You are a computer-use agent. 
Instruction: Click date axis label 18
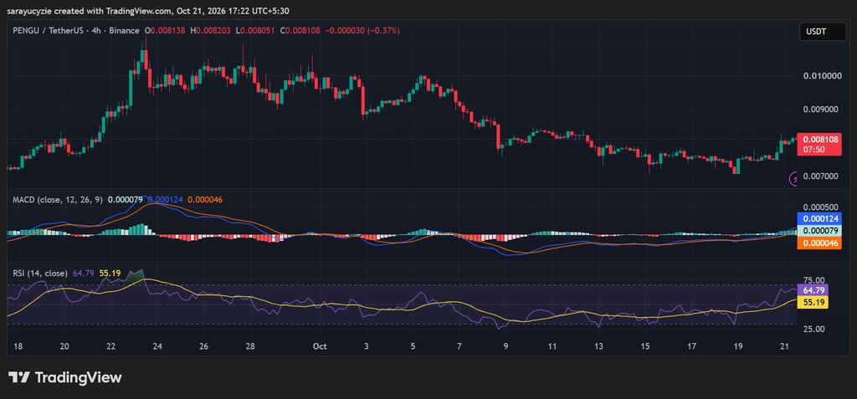point(18,346)
